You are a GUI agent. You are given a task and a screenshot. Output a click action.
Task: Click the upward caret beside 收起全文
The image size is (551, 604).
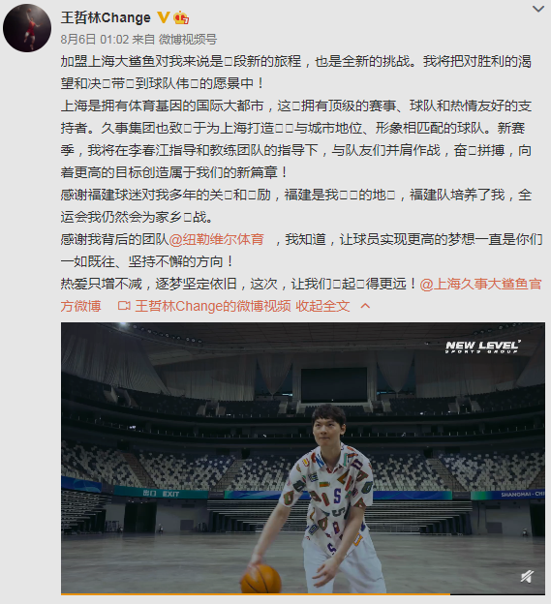(365, 306)
